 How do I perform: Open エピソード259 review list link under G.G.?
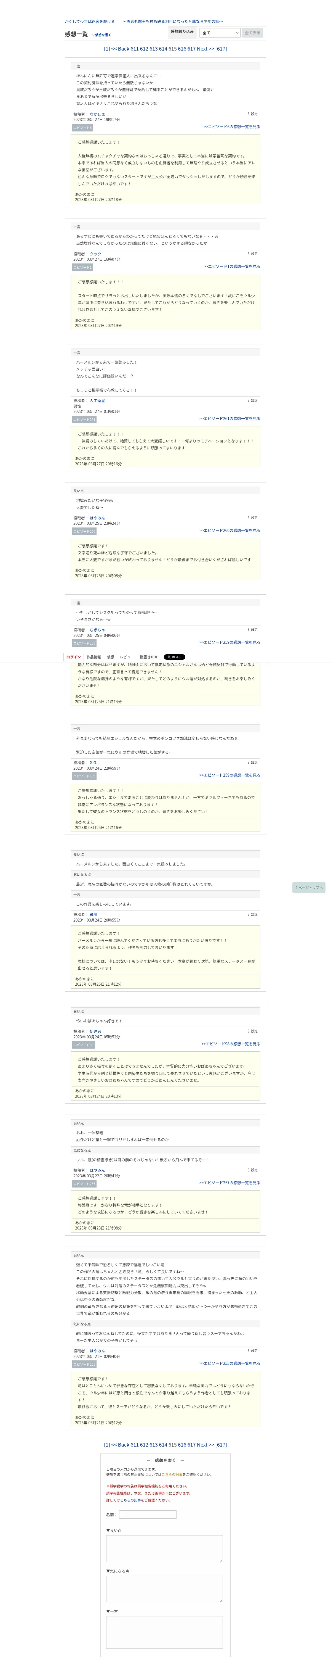tap(229, 775)
